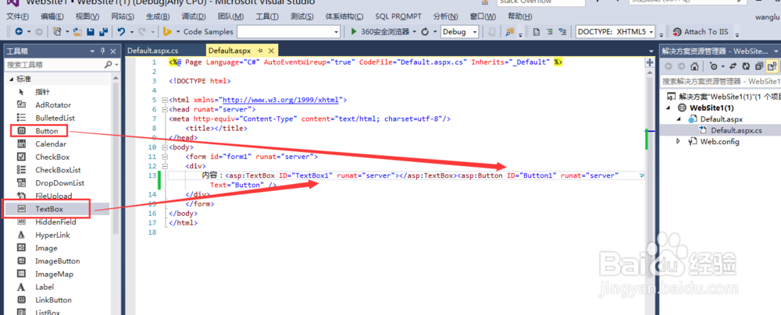Close the Toolbox panel

point(113,51)
